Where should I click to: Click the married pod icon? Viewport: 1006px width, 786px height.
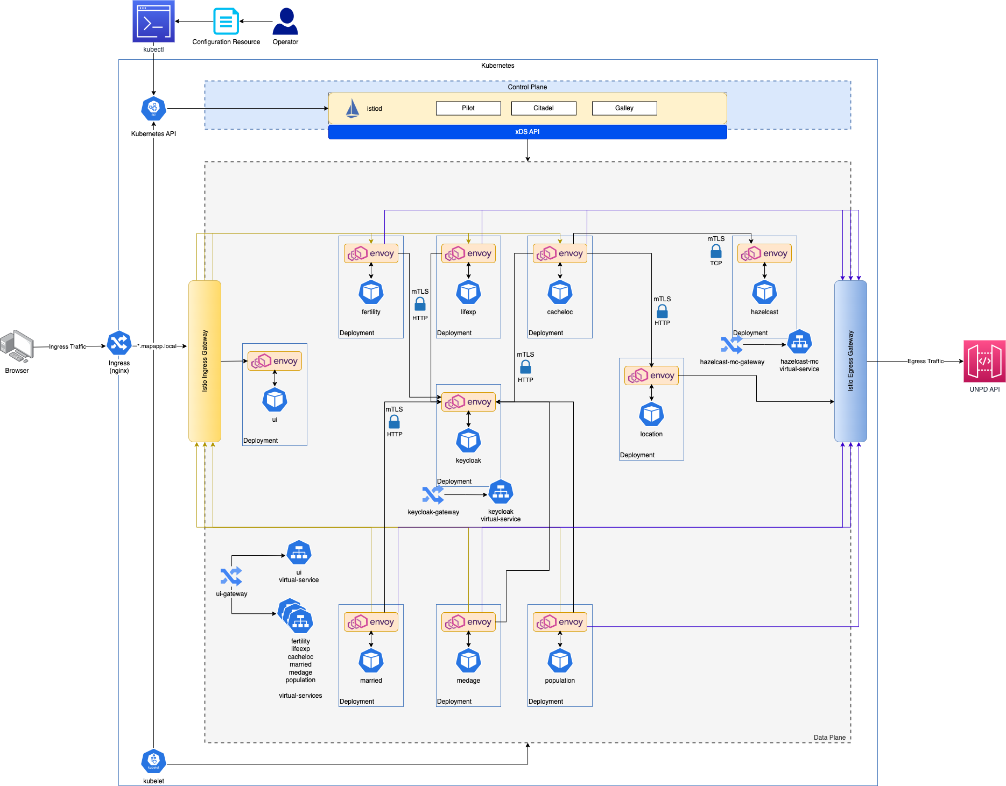pos(371,661)
